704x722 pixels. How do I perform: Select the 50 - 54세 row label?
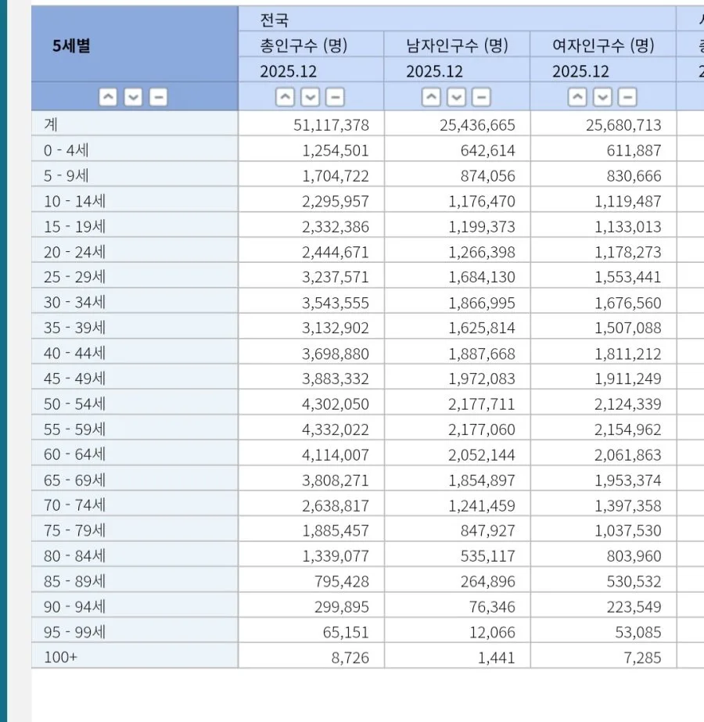coord(135,402)
